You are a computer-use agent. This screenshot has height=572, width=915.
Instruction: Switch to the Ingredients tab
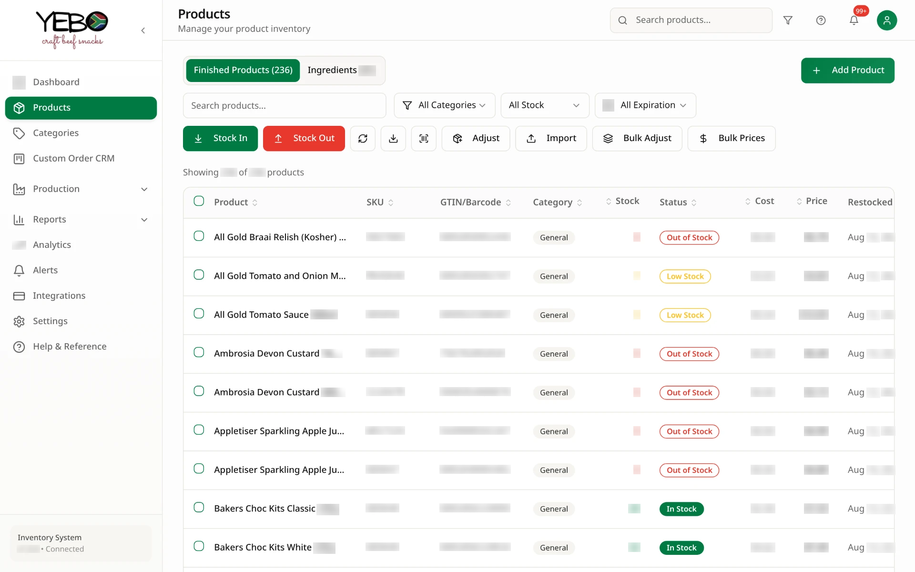click(x=341, y=70)
